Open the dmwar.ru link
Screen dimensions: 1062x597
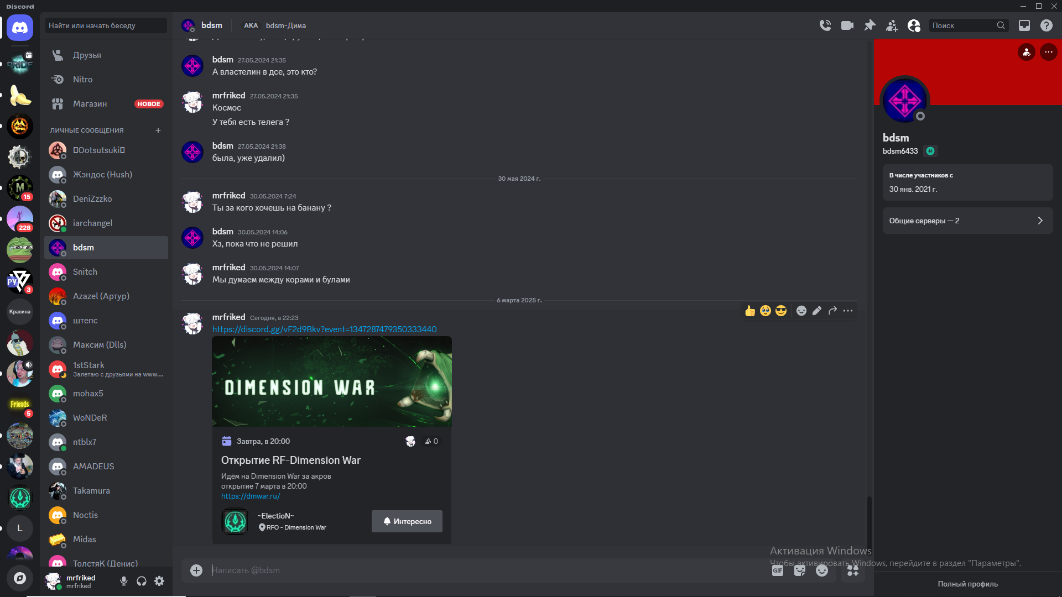coord(251,496)
